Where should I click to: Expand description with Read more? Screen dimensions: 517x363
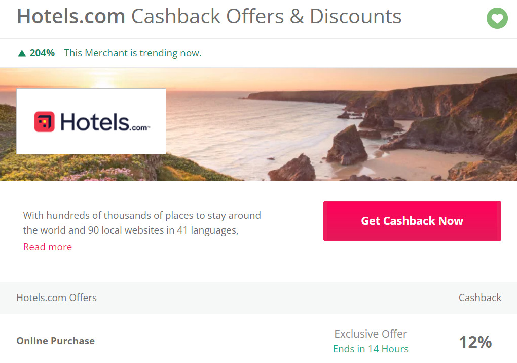click(x=48, y=247)
